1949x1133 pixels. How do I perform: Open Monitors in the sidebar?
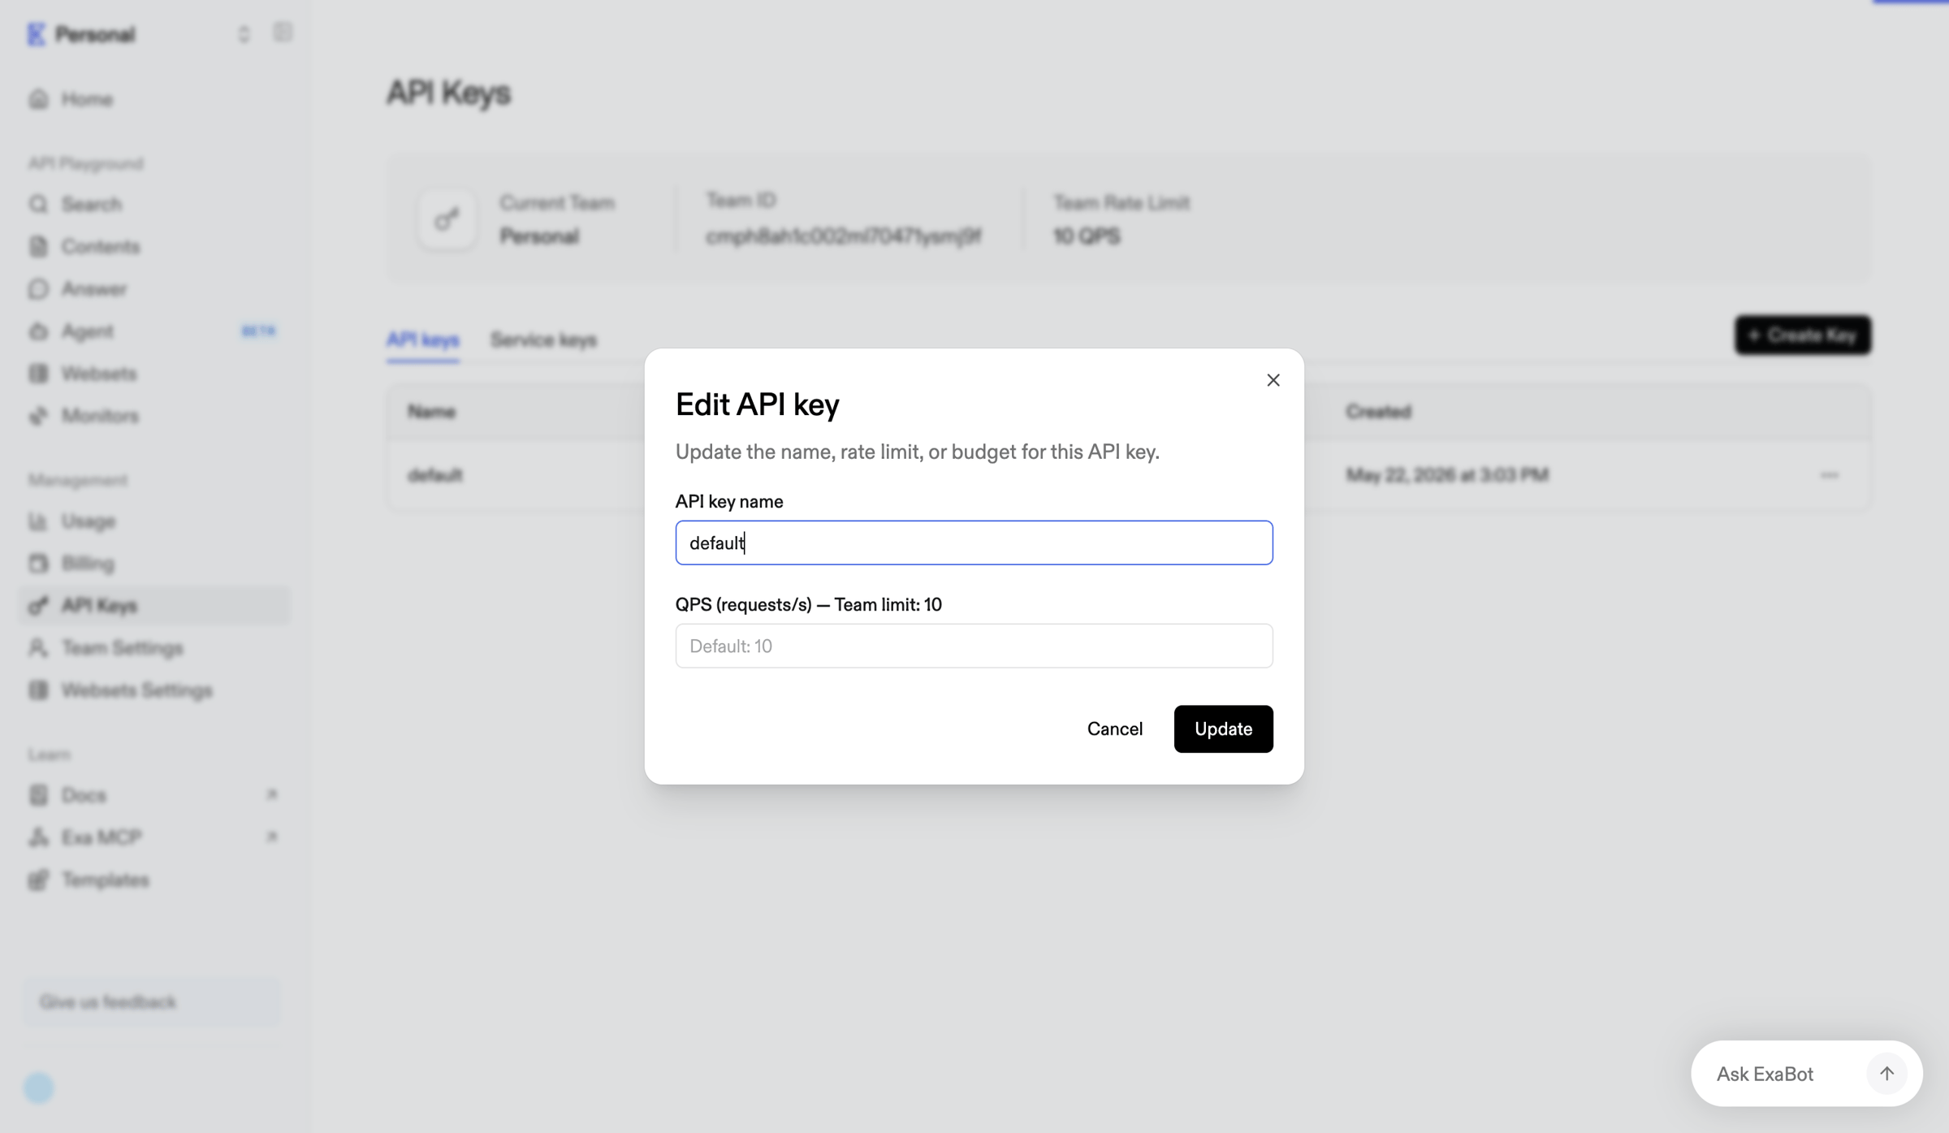pyautogui.click(x=154, y=415)
